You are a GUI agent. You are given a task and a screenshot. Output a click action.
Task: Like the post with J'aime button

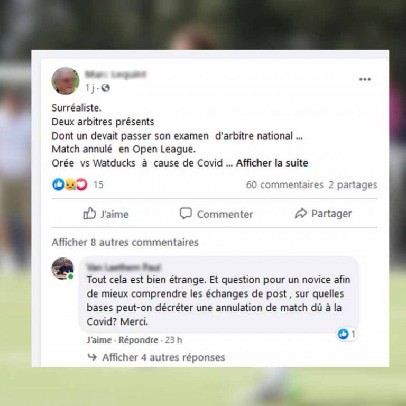[x=106, y=214]
